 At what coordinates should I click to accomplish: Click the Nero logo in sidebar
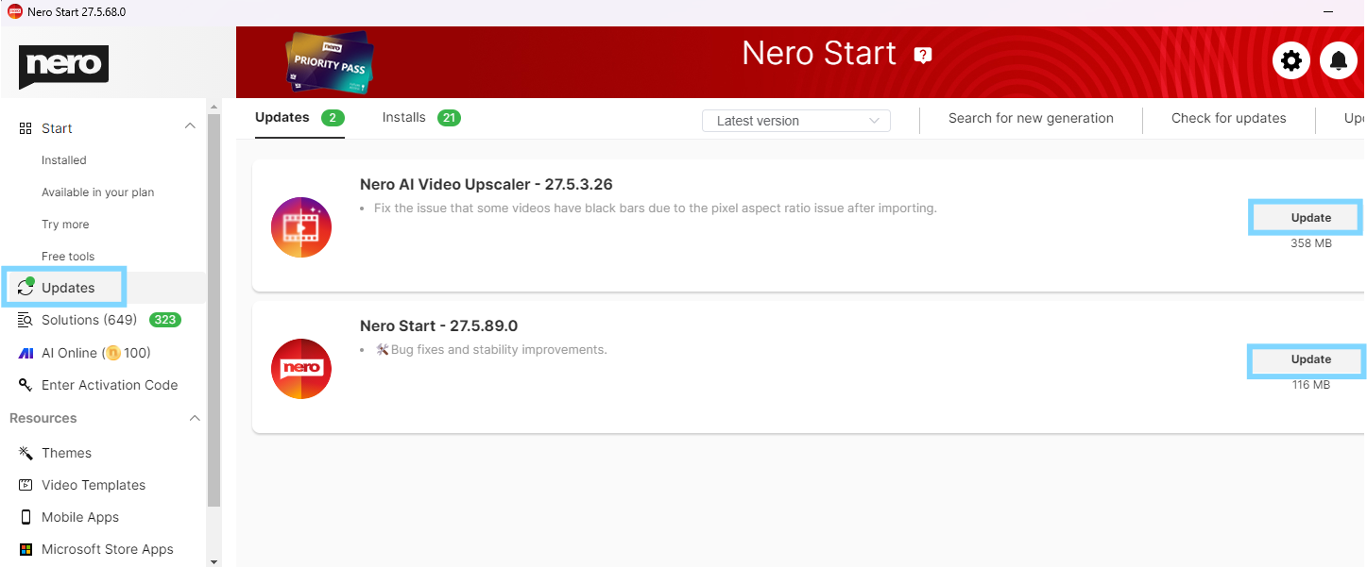63,66
